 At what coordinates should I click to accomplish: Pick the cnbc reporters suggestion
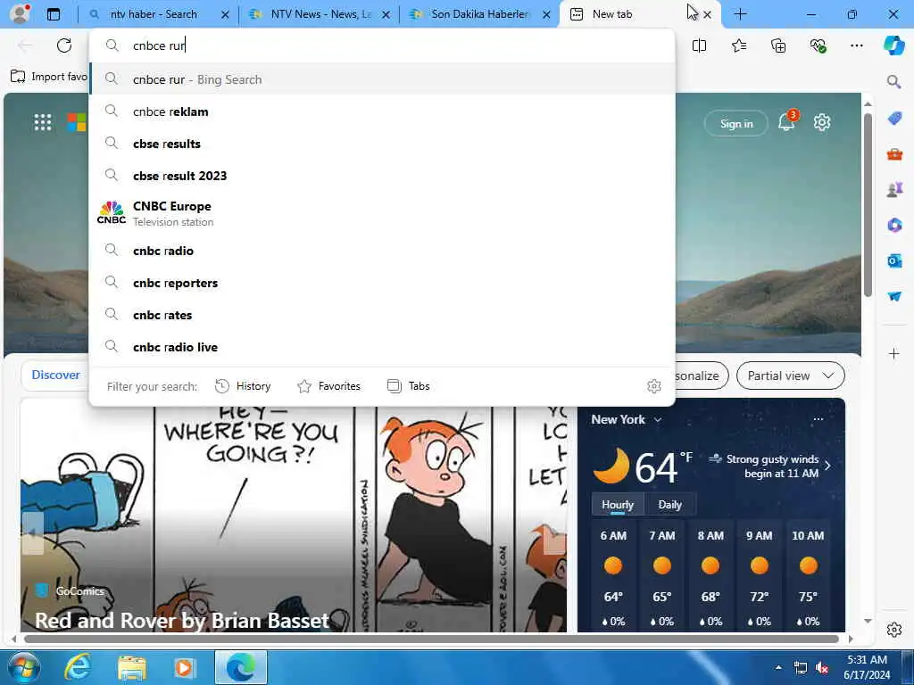[382, 283]
